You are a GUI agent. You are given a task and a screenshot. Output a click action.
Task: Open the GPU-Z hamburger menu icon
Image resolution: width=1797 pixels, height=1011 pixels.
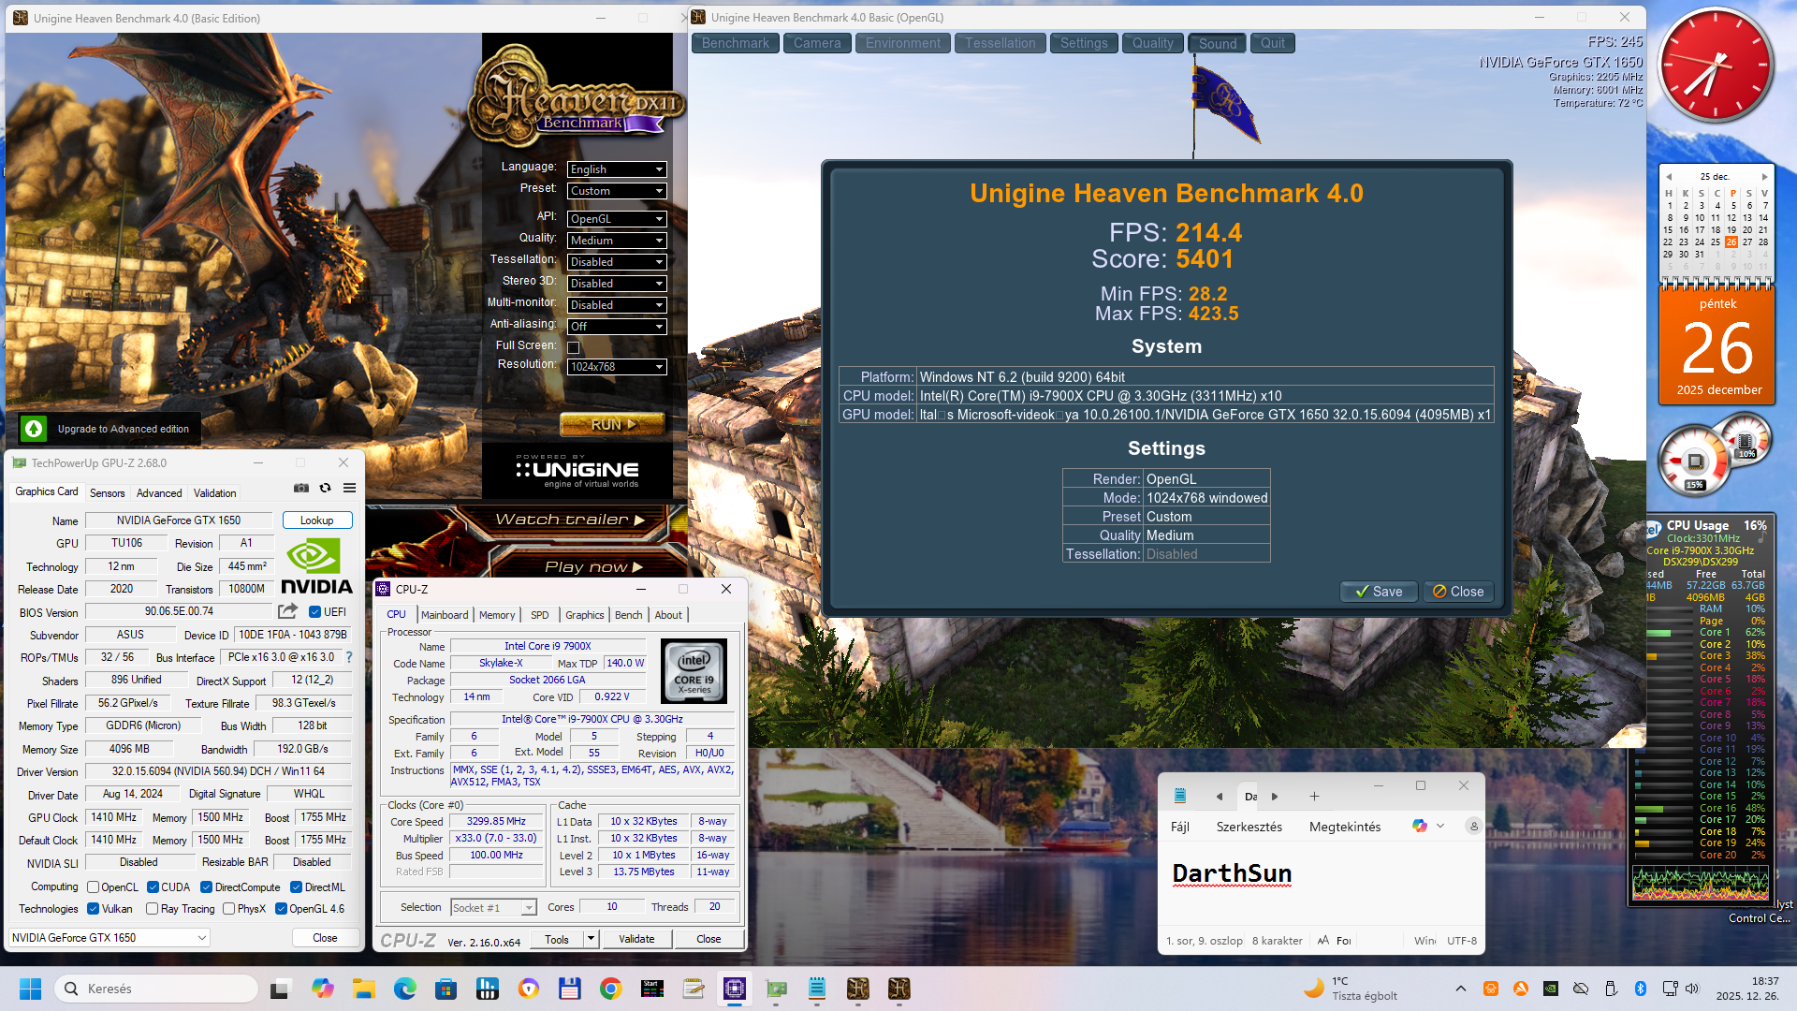[x=349, y=488]
